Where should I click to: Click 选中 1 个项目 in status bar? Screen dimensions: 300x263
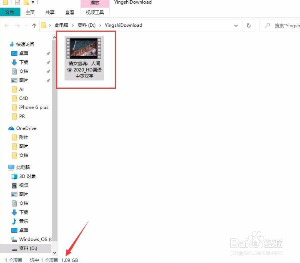click(x=44, y=260)
